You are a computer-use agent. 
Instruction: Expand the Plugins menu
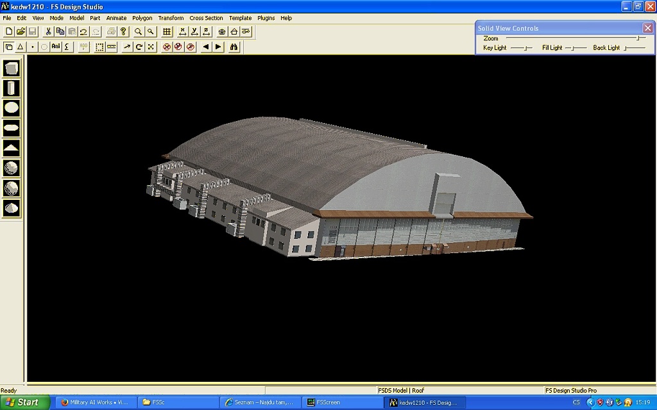click(x=266, y=18)
